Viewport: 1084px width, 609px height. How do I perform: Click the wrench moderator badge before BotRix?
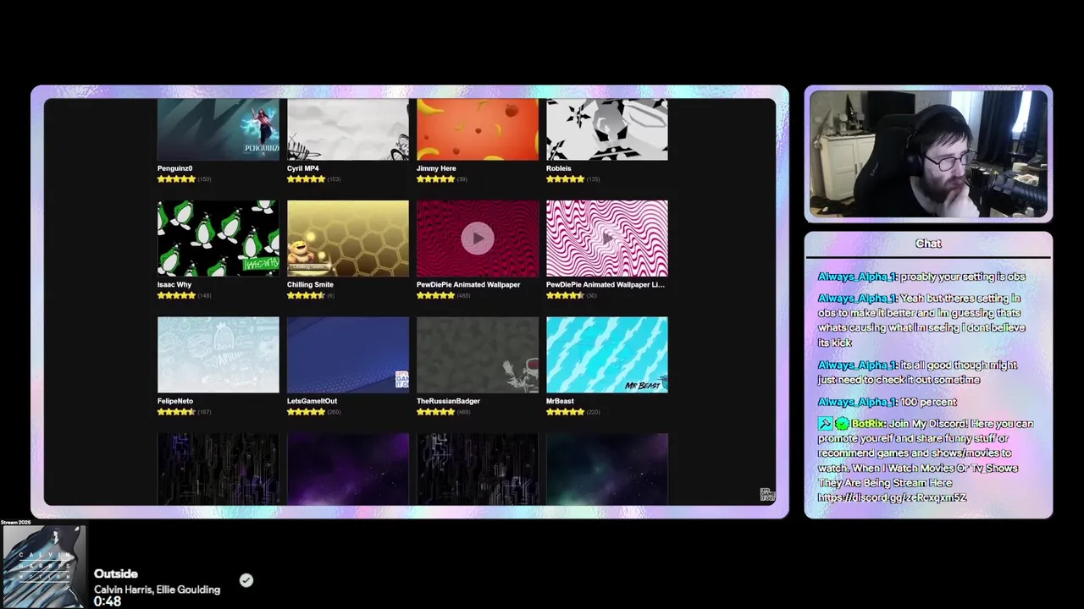tap(825, 424)
